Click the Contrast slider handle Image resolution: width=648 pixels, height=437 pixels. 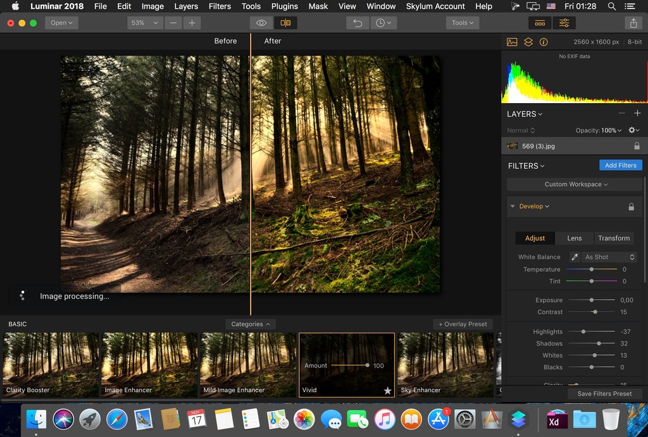pos(595,312)
